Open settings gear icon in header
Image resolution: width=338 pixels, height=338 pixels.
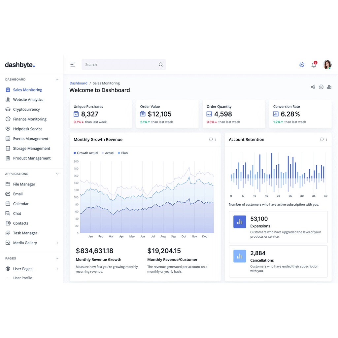tap(302, 65)
